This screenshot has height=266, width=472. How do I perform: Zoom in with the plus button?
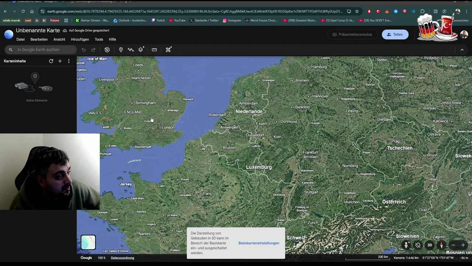click(463, 245)
